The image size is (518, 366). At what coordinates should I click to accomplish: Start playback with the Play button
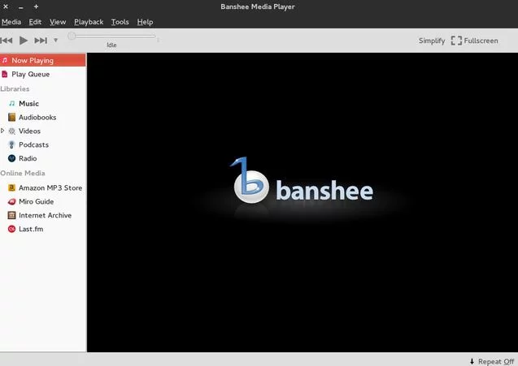click(x=24, y=41)
